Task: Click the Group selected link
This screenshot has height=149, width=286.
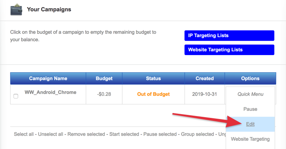Action: tap(197, 134)
